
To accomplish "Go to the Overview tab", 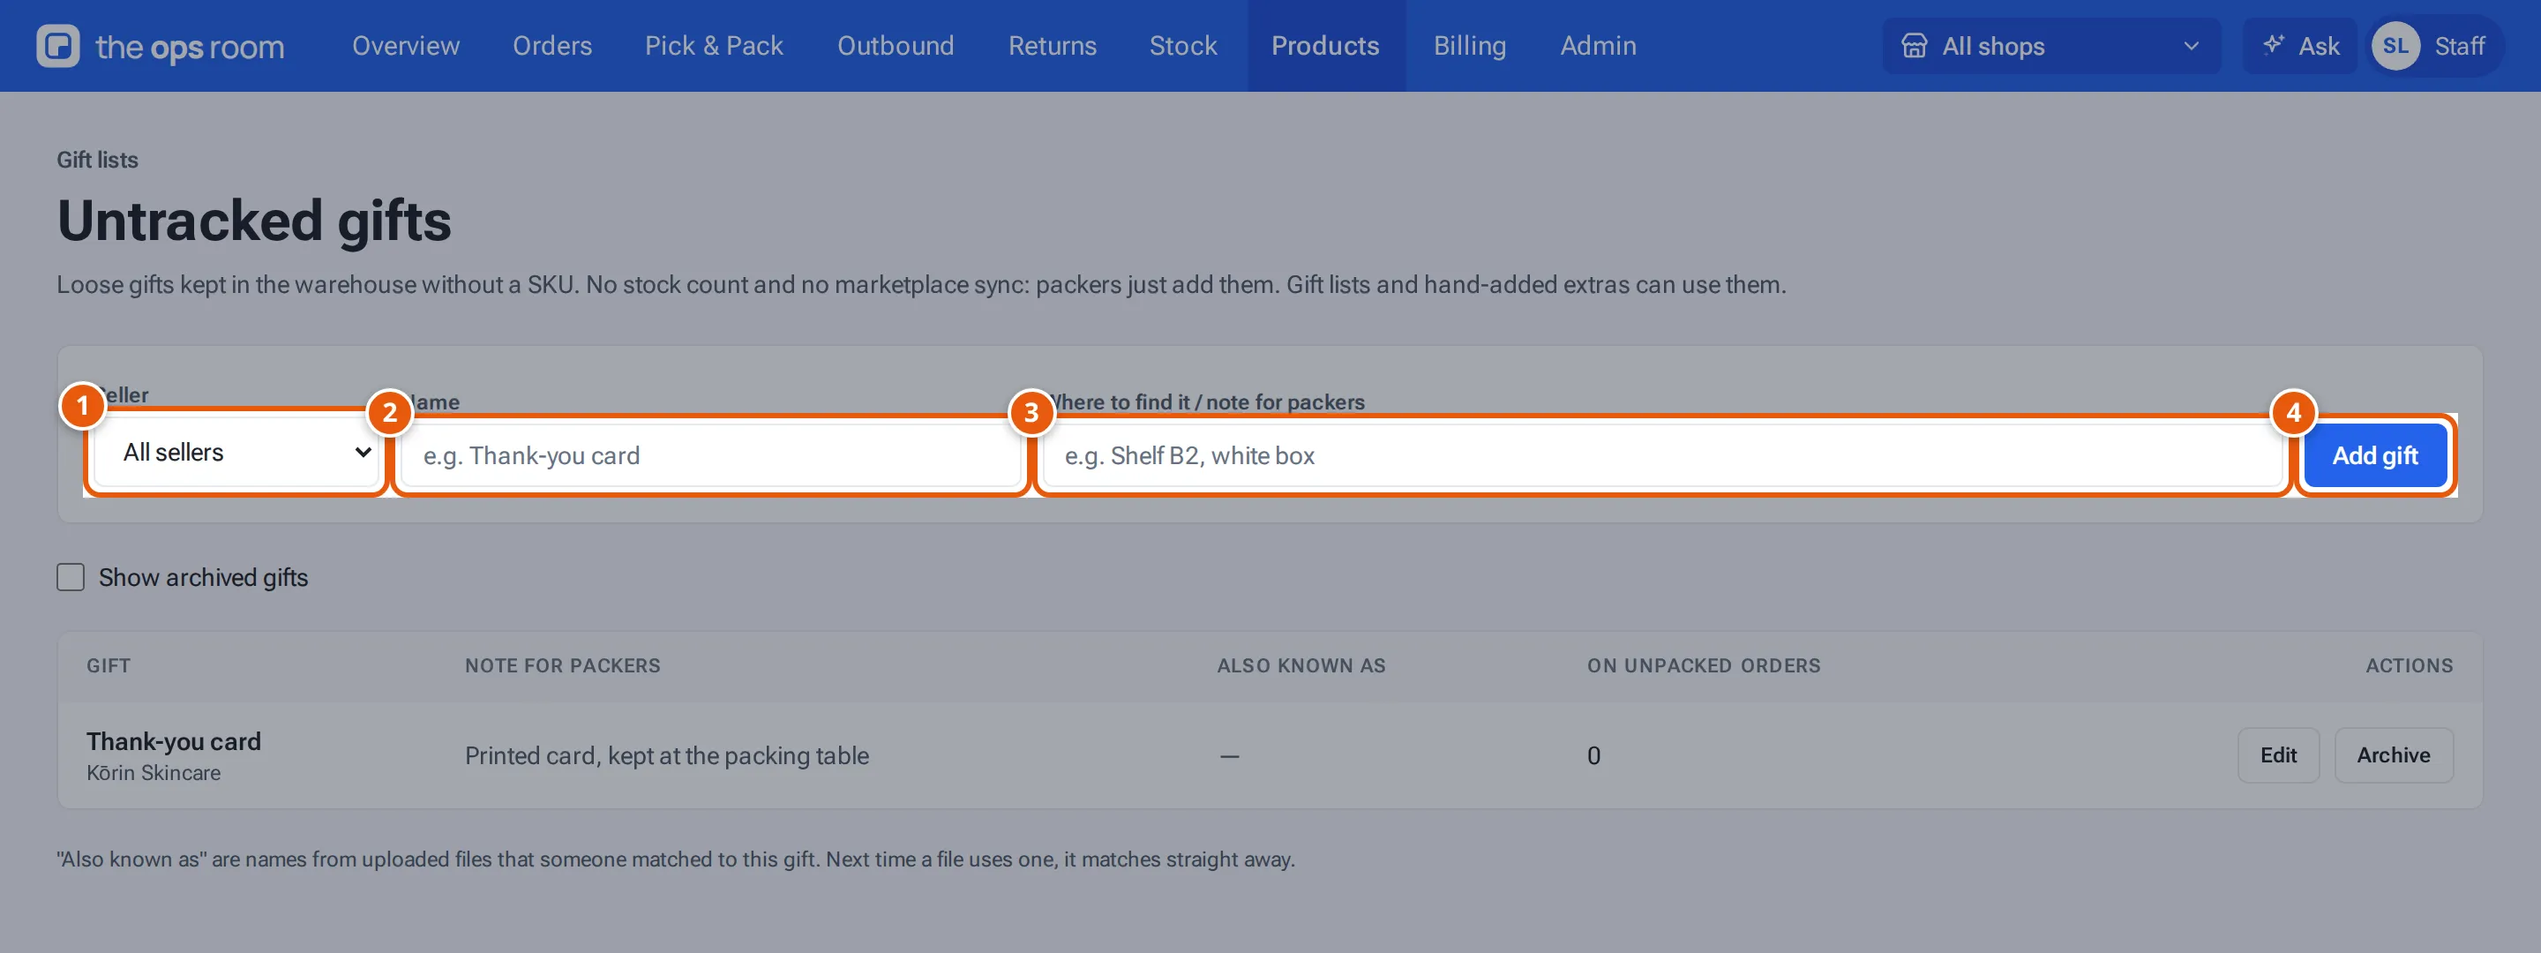I will 406,45.
